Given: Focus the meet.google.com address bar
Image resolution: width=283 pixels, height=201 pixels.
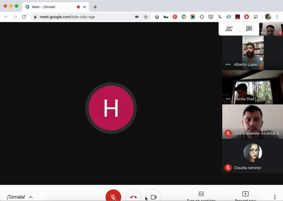Looking at the screenshot, I should pyautogui.click(x=90, y=17).
